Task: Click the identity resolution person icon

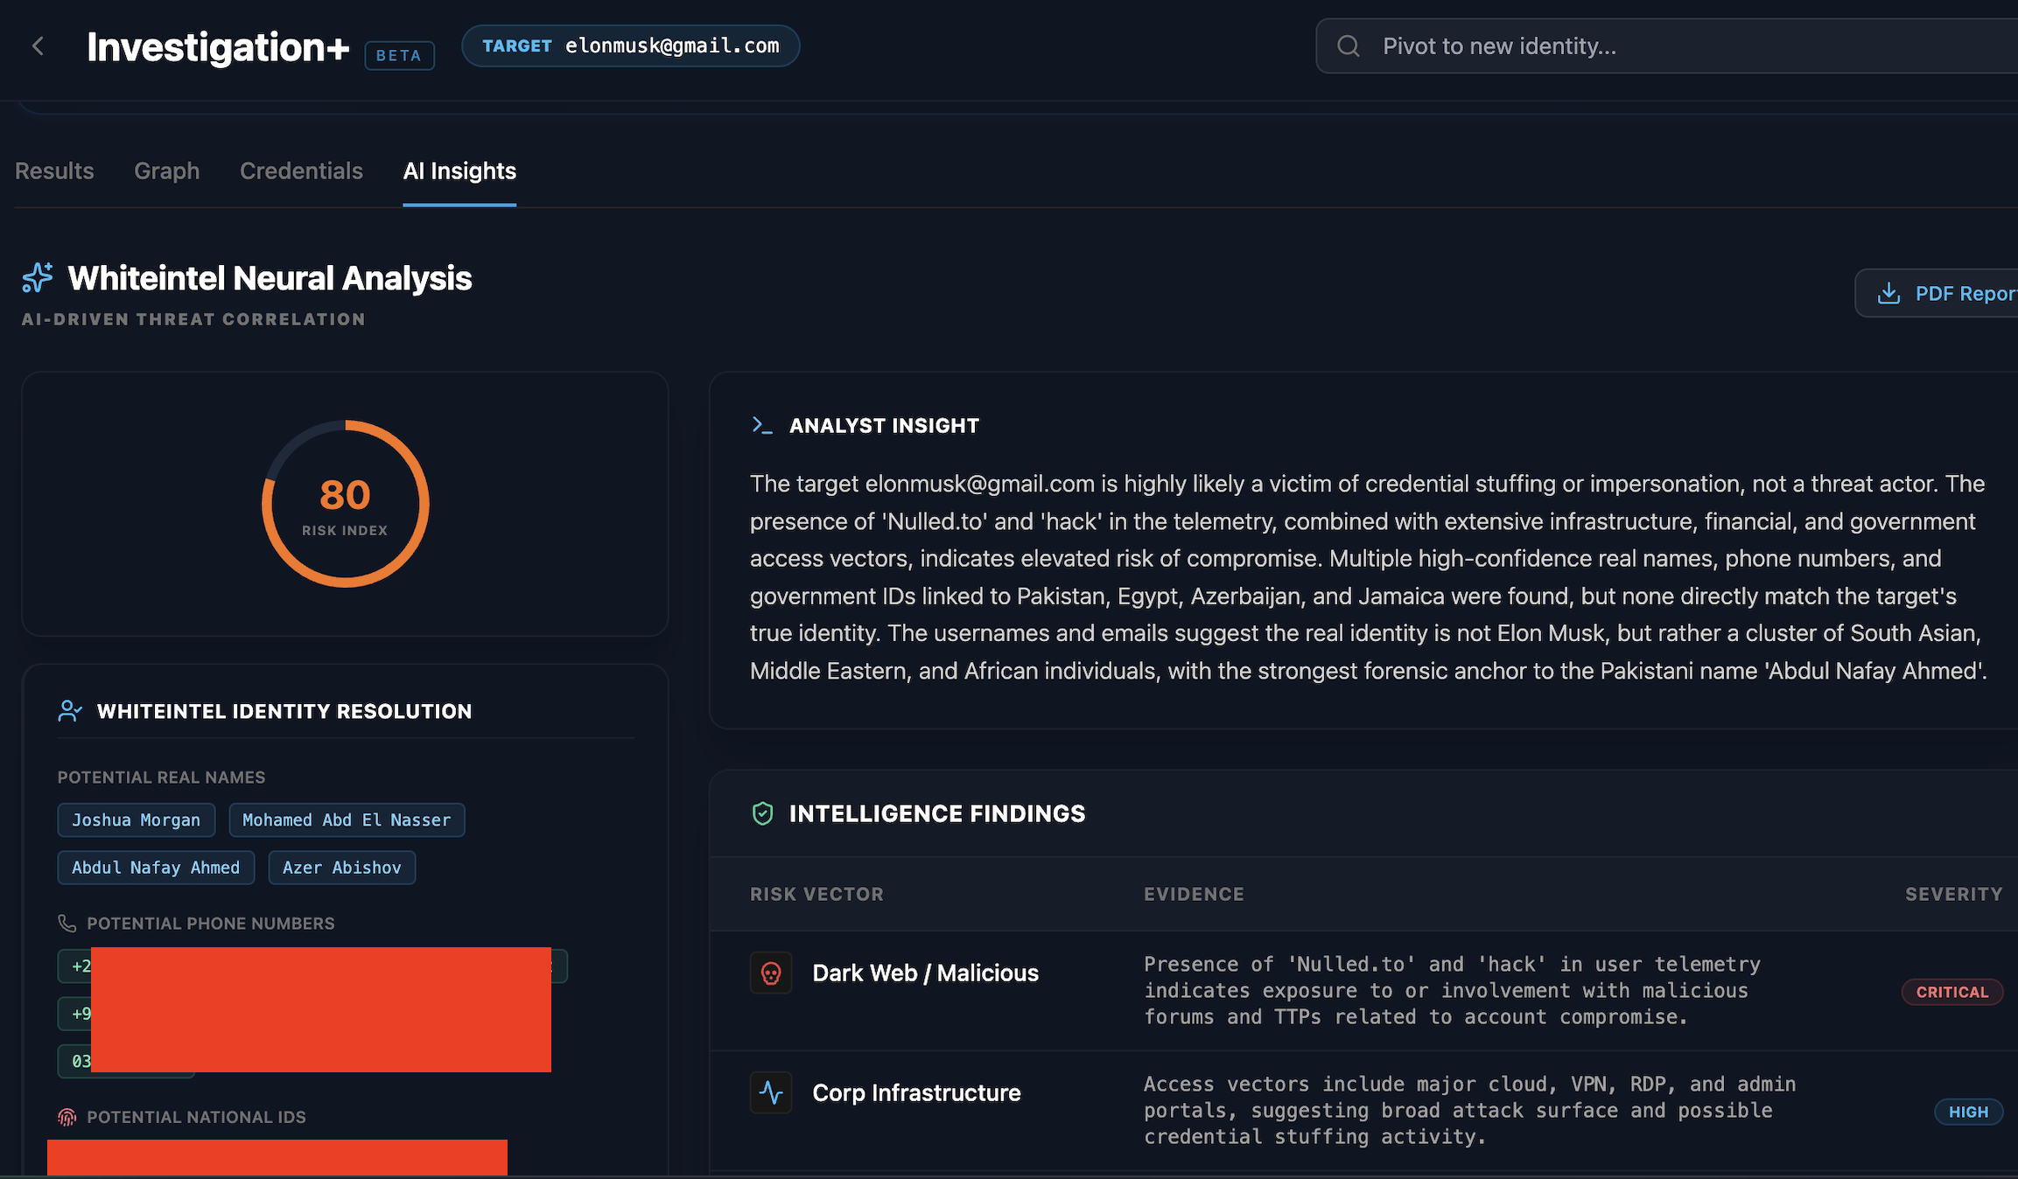Action: tap(70, 711)
